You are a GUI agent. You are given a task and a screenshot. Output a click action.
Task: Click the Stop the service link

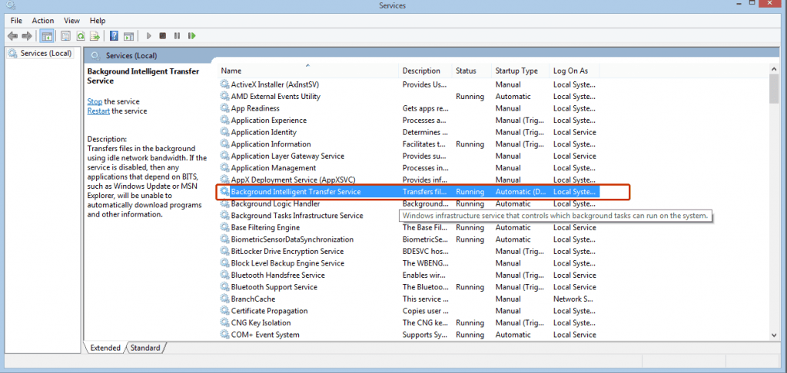95,101
